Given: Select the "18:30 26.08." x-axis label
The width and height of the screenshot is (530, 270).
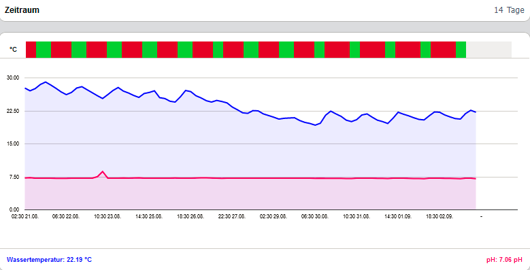Looking at the screenshot, I should (x=191, y=216).
